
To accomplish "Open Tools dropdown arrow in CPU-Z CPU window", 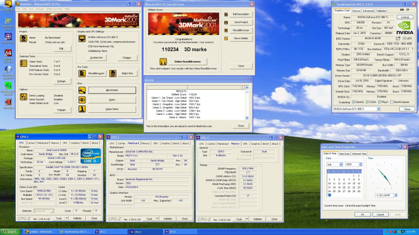I will pyautogui.click(x=67, y=218).
